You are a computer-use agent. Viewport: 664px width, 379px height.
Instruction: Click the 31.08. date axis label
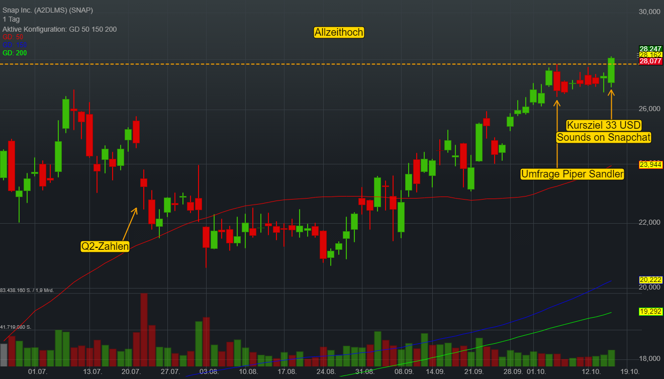point(365,372)
